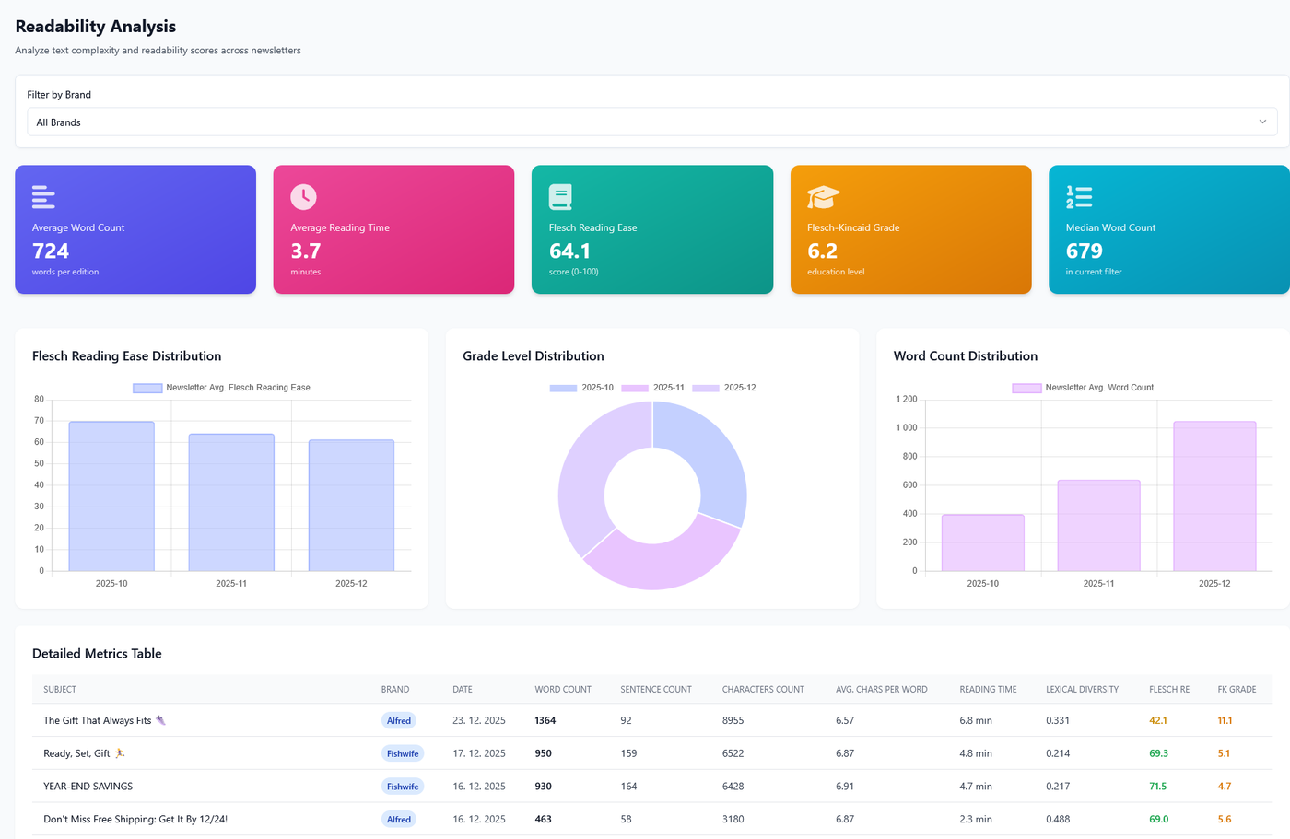Click the Date column header
1290x839 pixels.
tap(463, 690)
